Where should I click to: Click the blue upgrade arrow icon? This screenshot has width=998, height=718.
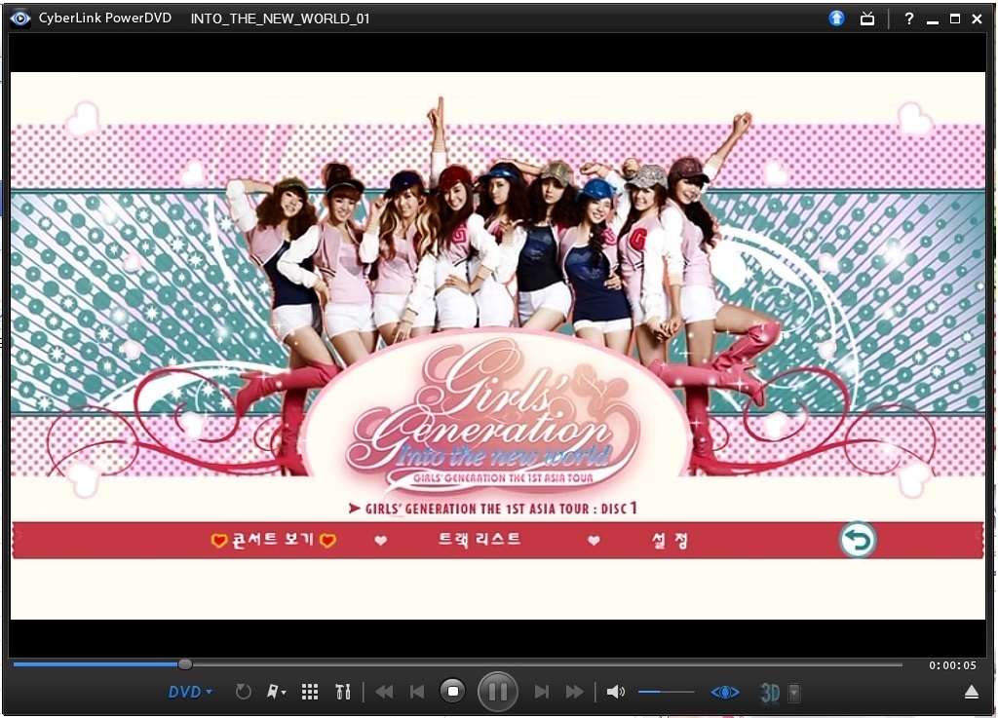click(836, 19)
